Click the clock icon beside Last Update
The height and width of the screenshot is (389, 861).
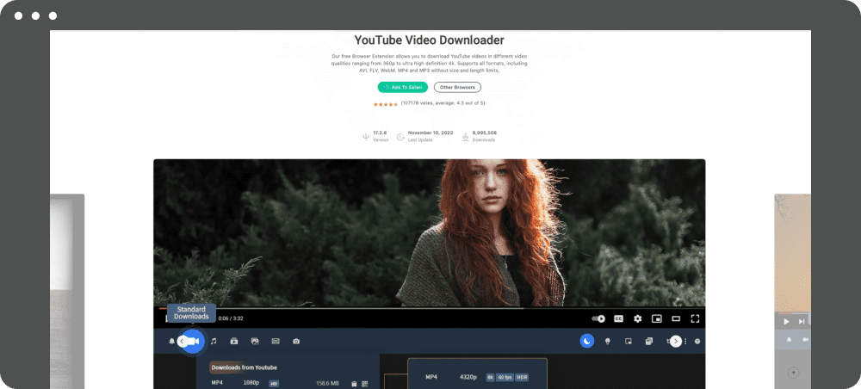(x=400, y=137)
